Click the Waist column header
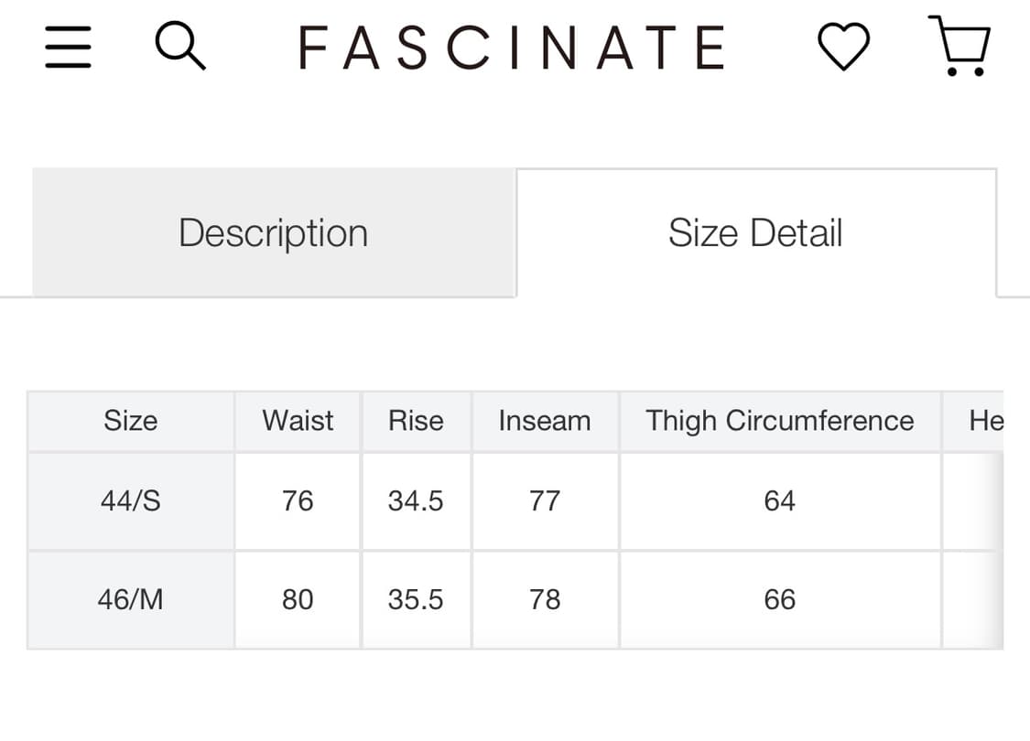The width and height of the screenshot is (1030, 741). 298,421
